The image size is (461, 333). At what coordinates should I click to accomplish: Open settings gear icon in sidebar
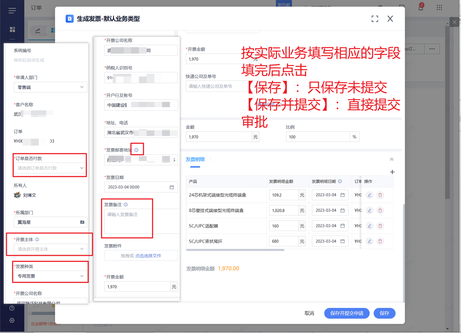point(12,320)
